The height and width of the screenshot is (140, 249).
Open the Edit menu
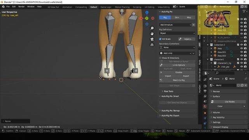point(14,7)
